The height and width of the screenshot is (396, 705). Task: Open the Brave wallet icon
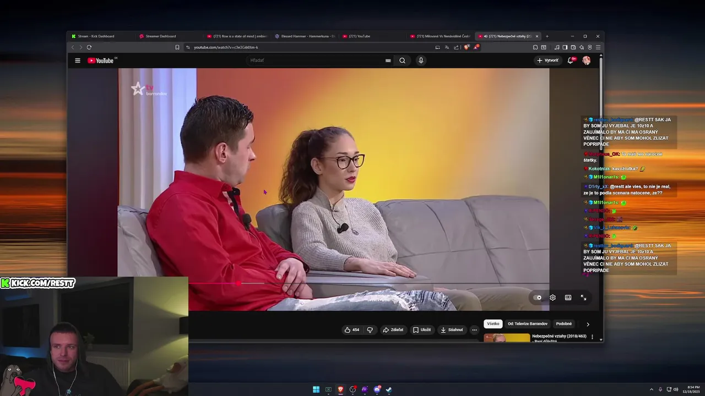click(573, 47)
